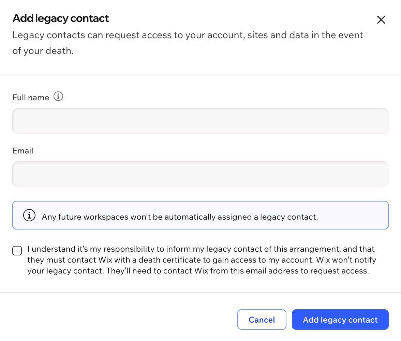Focus the Full name input field
The width and height of the screenshot is (401, 341).
pyautogui.click(x=200, y=121)
